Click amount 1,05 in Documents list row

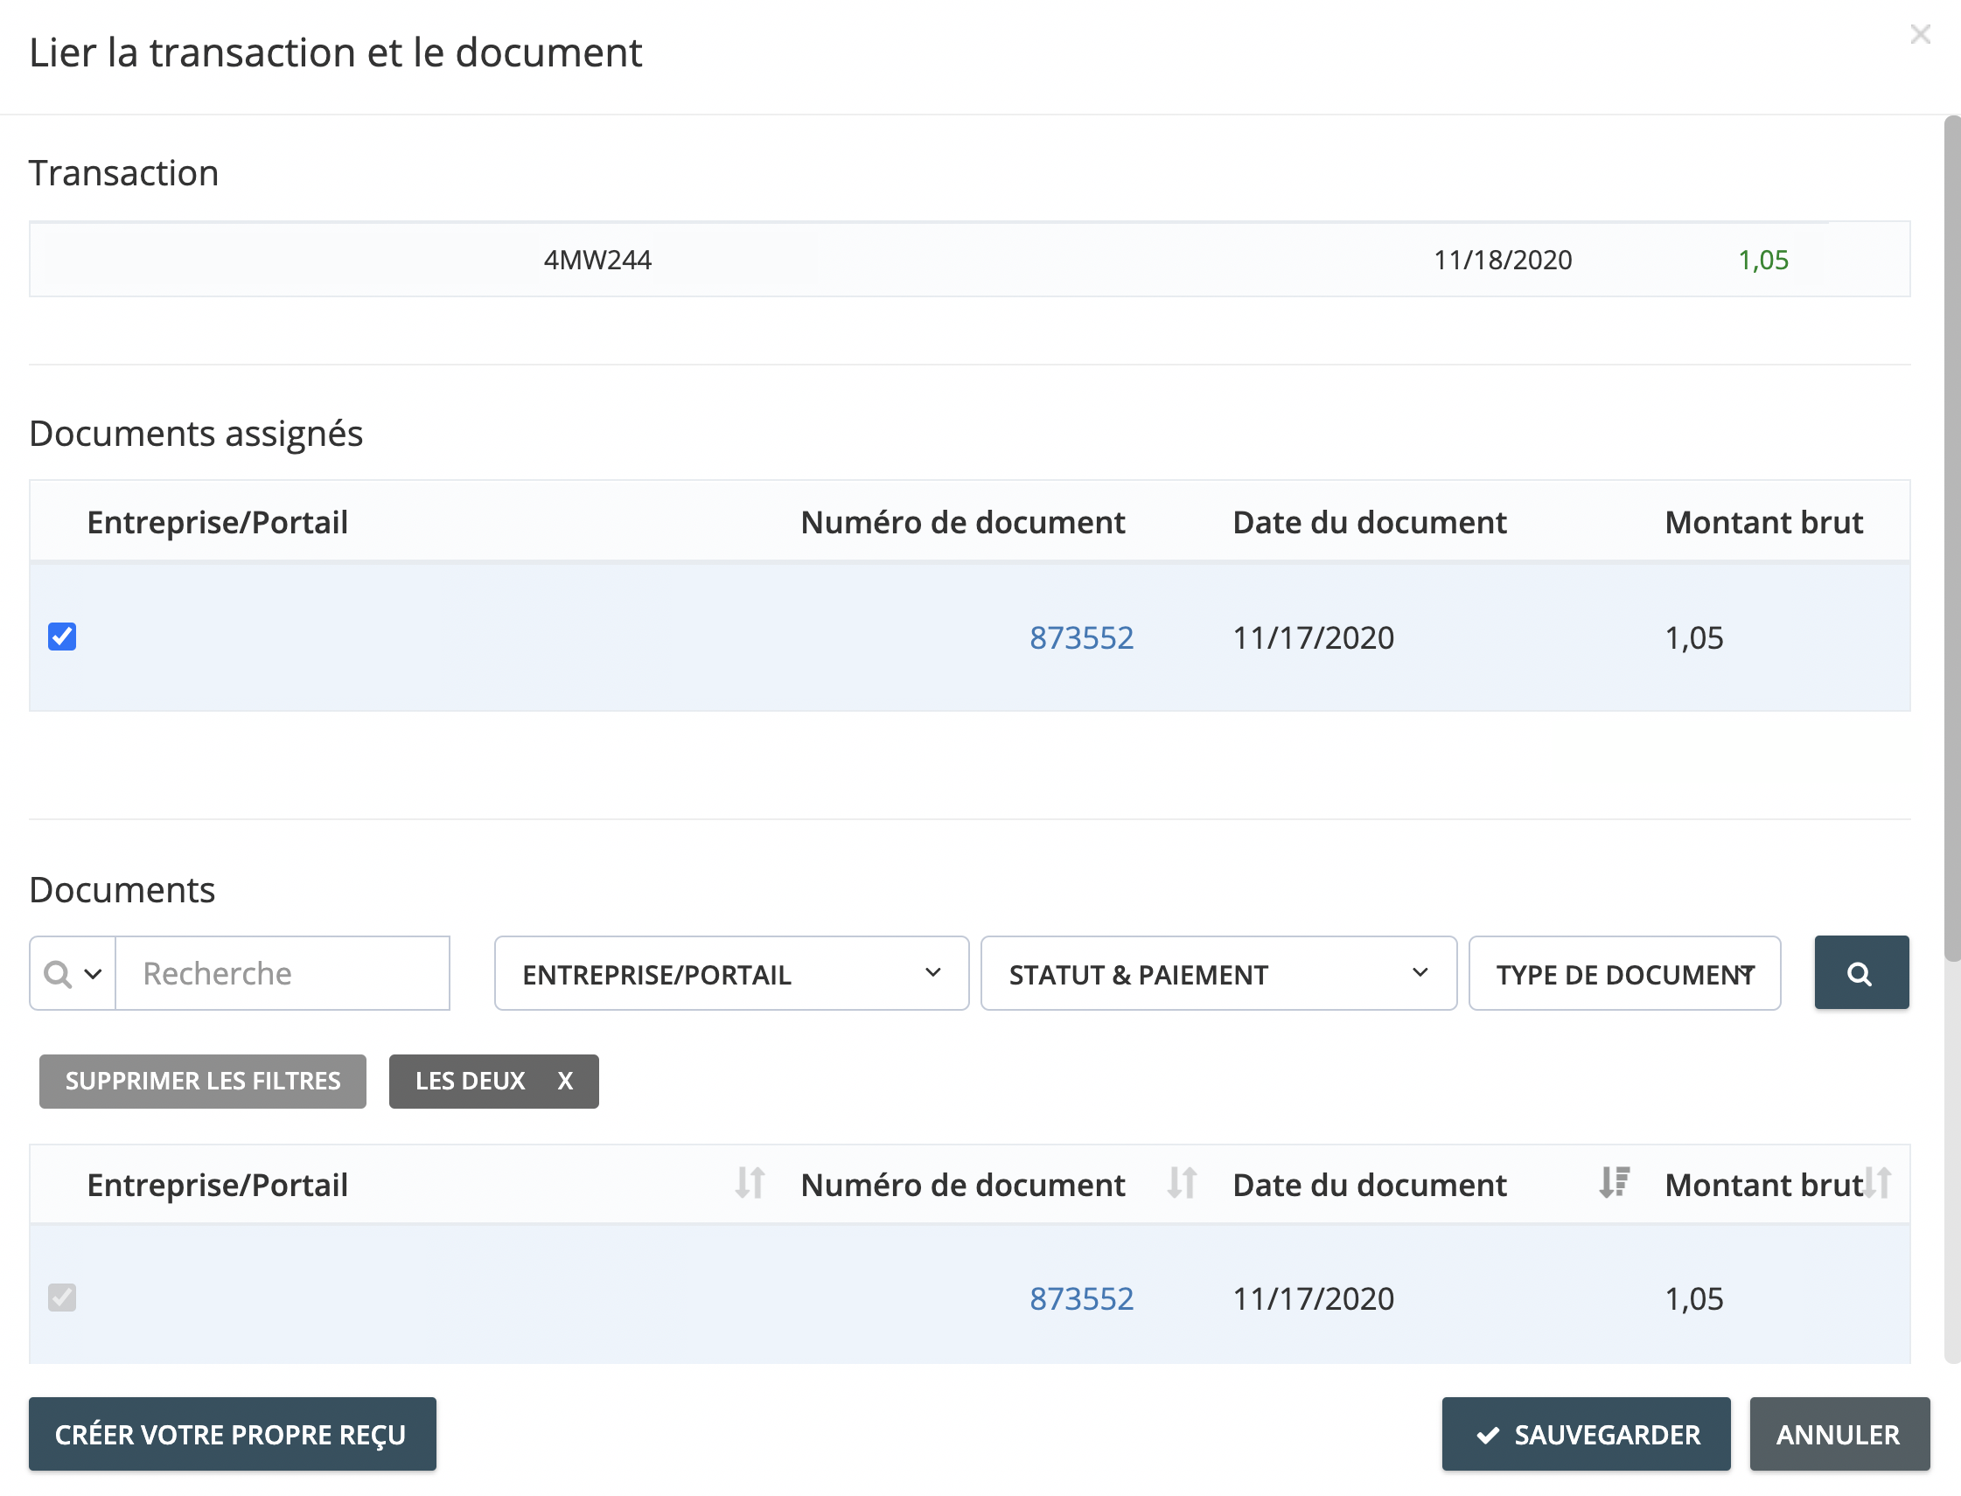point(1694,1298)
